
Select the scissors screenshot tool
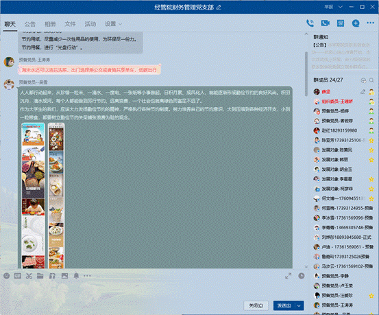29,276
